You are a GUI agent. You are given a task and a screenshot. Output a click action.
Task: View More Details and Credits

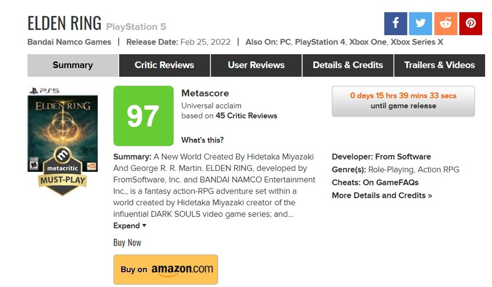tap(382, 195)
